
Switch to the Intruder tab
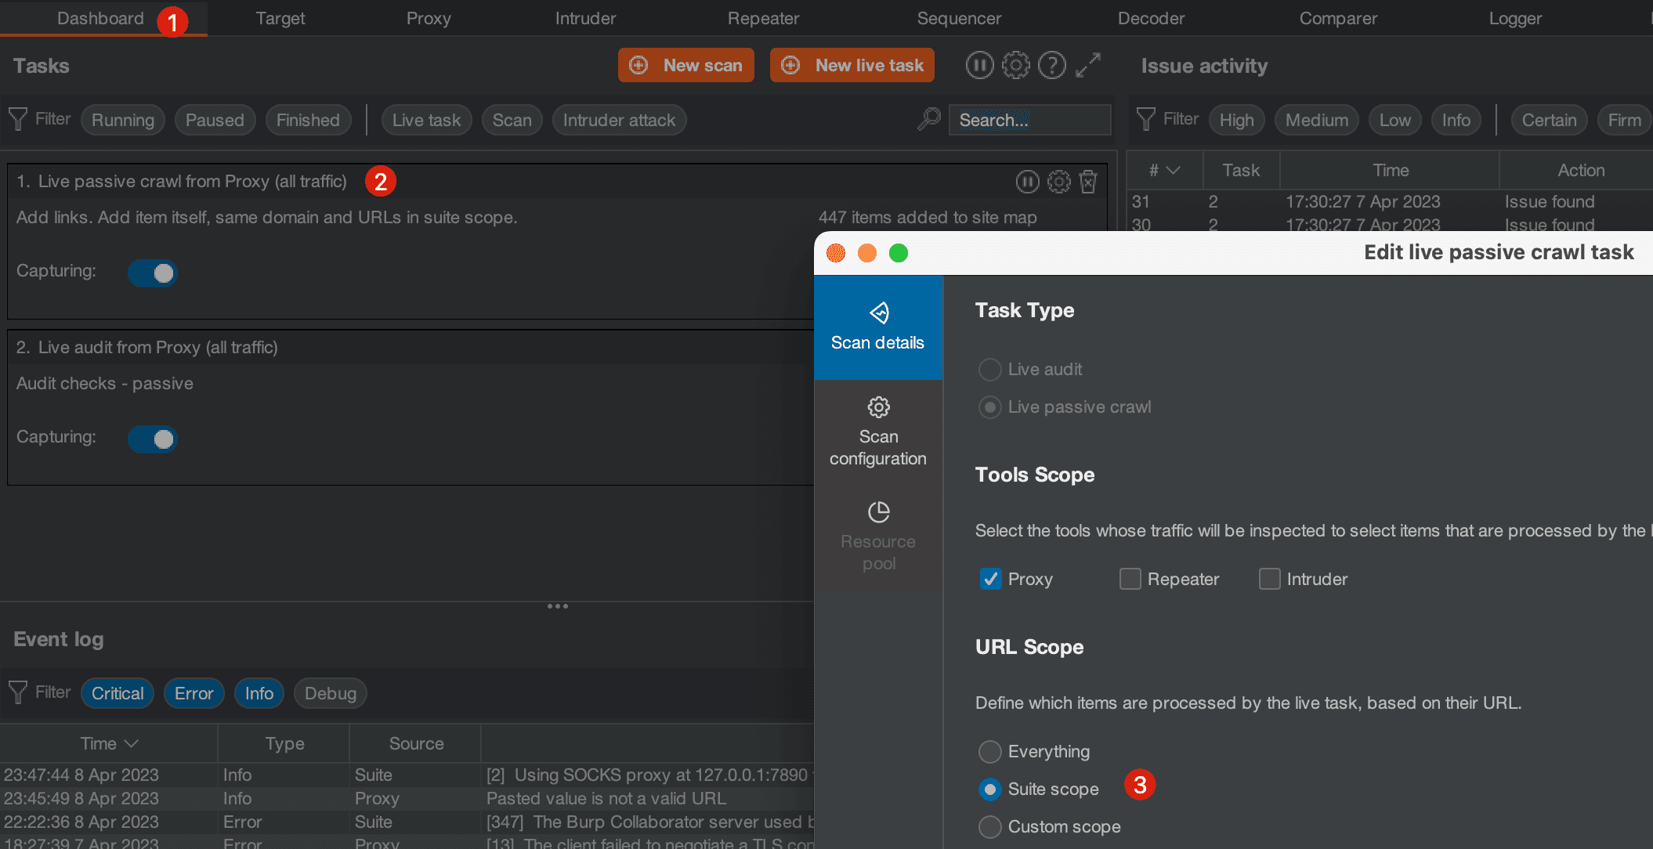(x=584, y=19)
